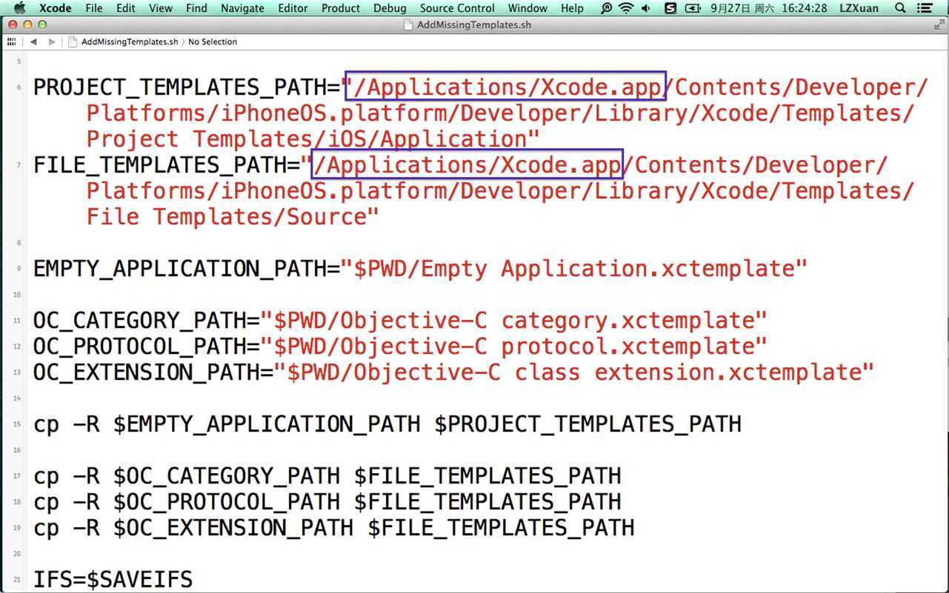
Task: Open the File menu
Action: click(x=94, y=8)
